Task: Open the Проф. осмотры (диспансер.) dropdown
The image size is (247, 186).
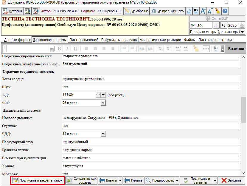Action: [243, 32]
